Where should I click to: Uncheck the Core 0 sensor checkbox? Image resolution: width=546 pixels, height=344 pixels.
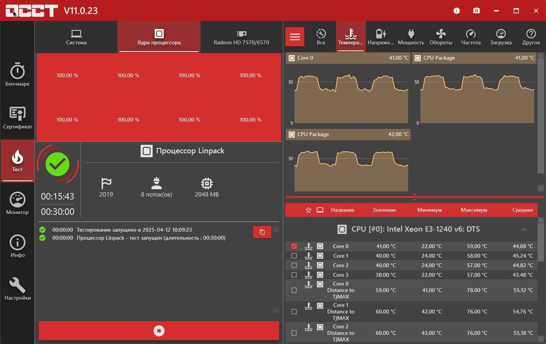[294, 247]
